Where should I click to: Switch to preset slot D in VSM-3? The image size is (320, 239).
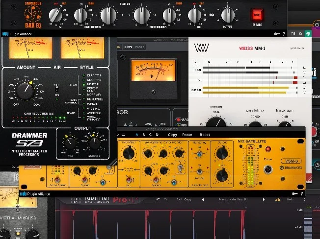click(x=157, y=134)
